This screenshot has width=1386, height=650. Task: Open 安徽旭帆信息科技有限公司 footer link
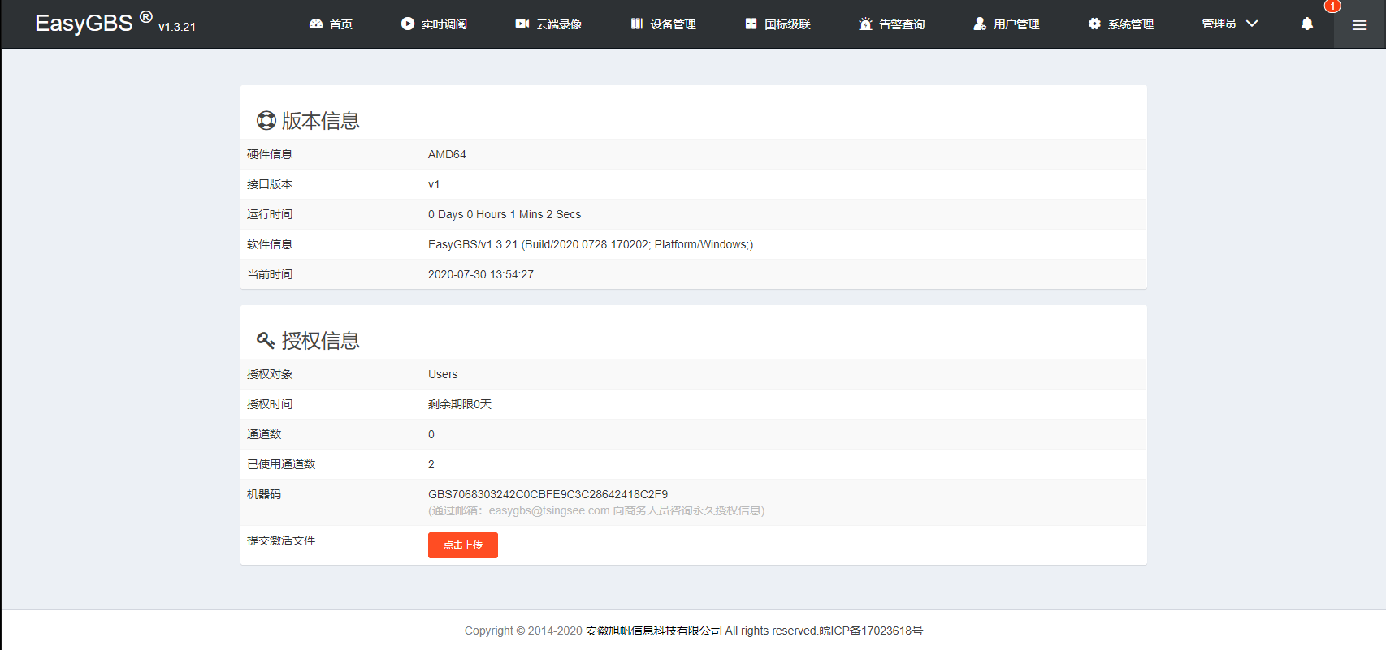[654, 631]
